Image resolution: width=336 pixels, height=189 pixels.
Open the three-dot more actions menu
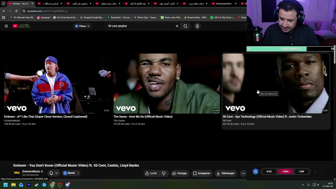(x=243, y=173)
